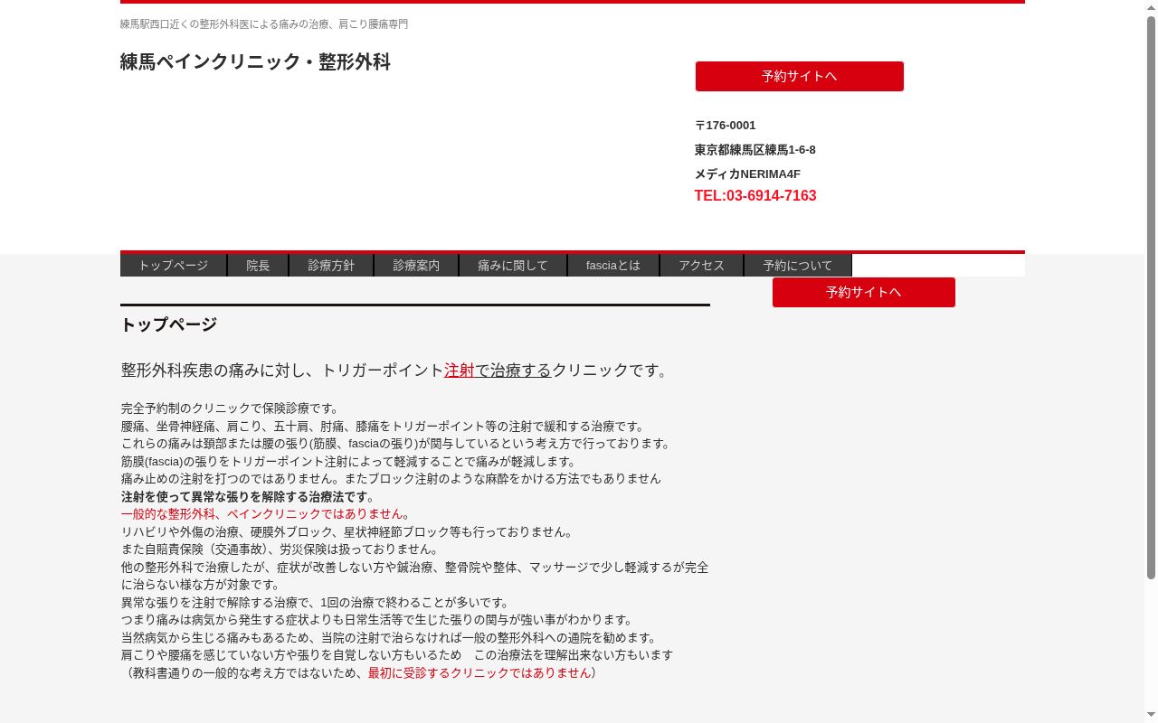
Task: Select 診療案内 in the navigation bar
Action: point(416,266)
